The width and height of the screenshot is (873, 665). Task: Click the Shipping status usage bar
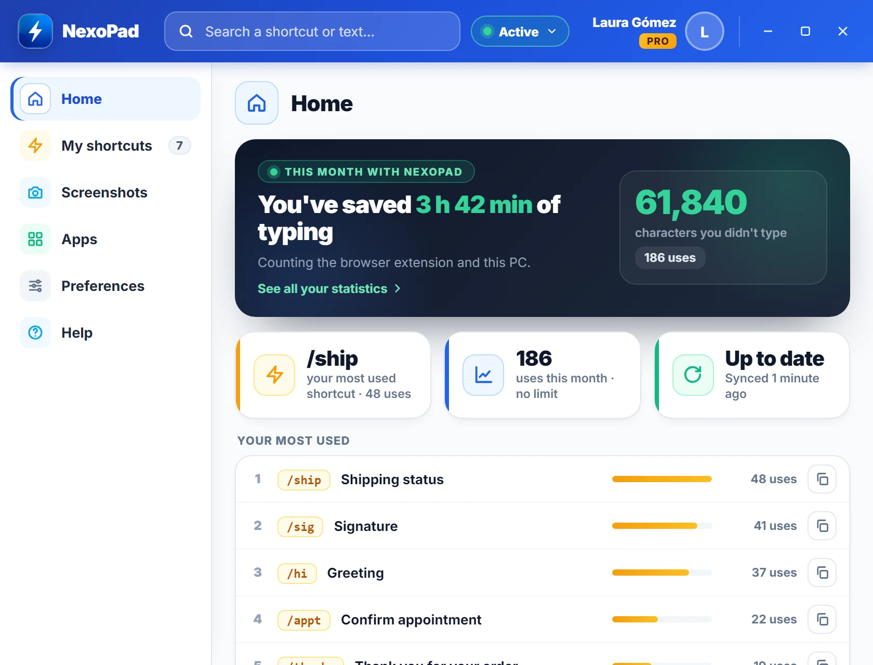662,479
